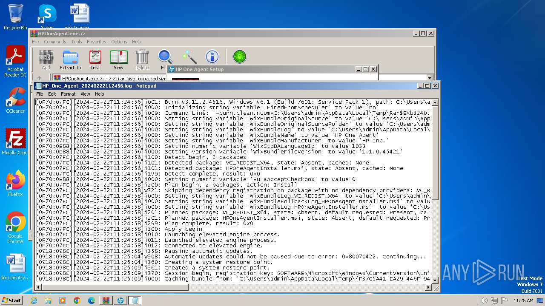Open WinRAR Options menu
This screenshot has height=306, width=545.
(x=119, y=42)
